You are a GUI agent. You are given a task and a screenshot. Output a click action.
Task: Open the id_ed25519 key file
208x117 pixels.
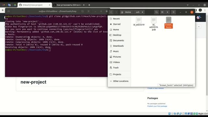139,21
